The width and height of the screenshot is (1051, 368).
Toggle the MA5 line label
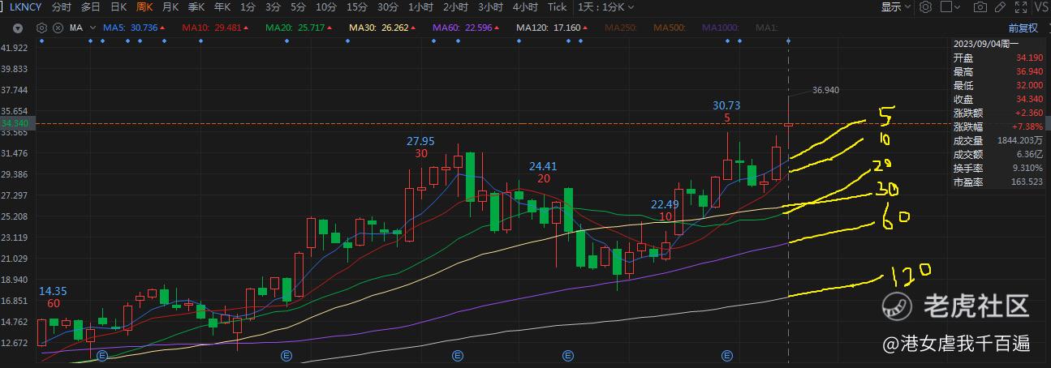[136, 28]
